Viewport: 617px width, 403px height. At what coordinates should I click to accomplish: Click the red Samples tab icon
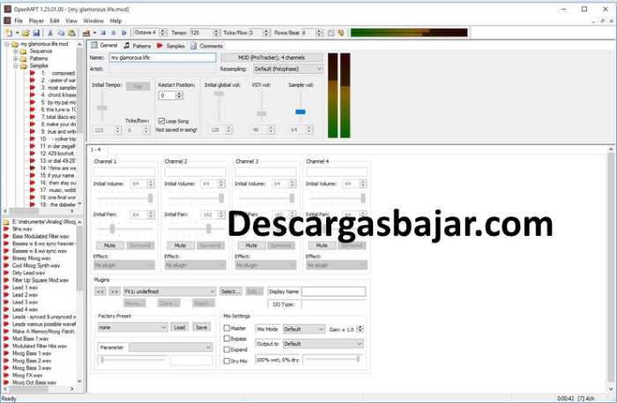(160, 46)
